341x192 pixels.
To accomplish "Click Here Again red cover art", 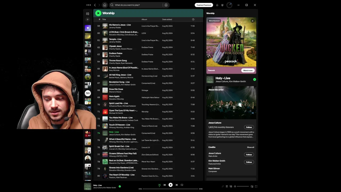I will pyautogui.click(x=105, y=97).
